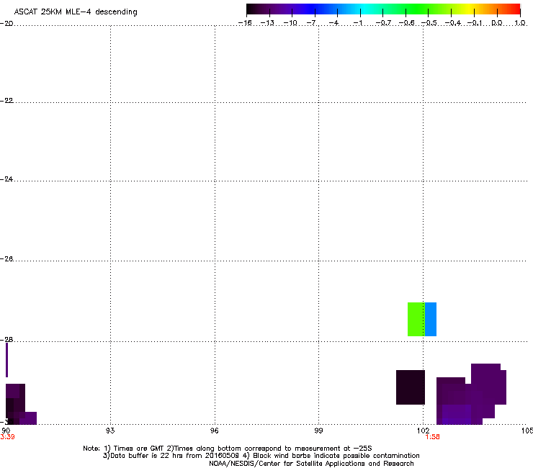Click the latitude label -20
The height and width of the screenshot is (468, 533).
tap(6, 23)
